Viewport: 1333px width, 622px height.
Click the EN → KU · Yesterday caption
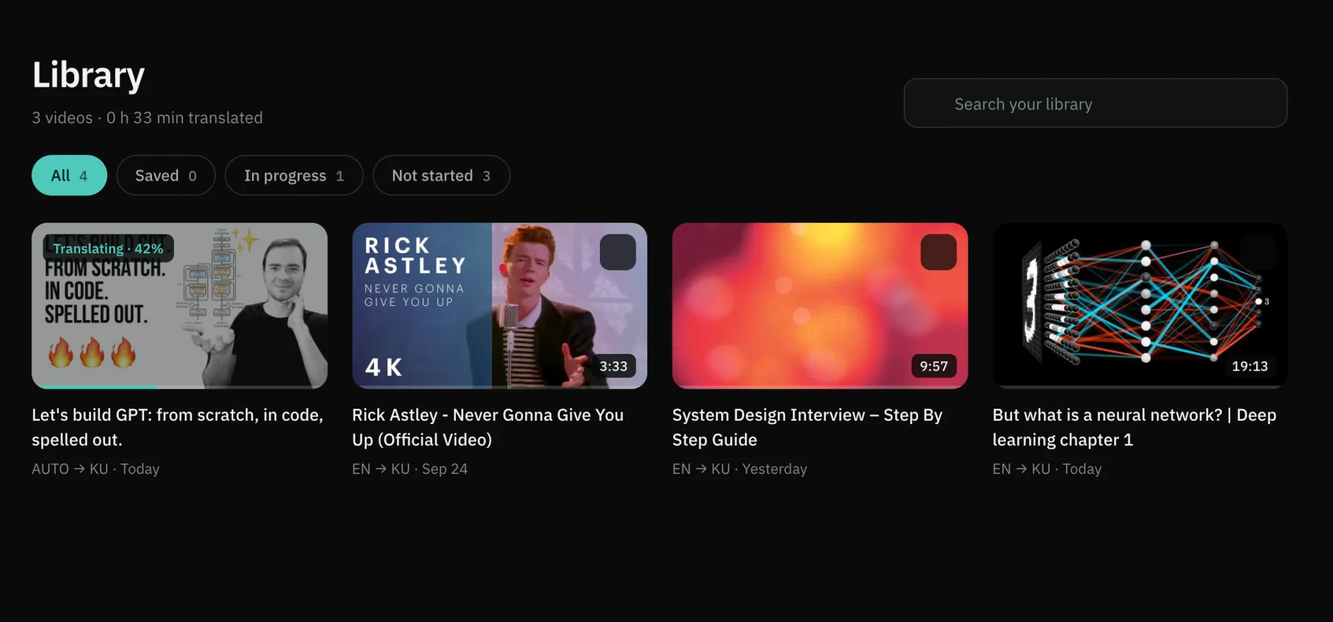tap(740, 469)
